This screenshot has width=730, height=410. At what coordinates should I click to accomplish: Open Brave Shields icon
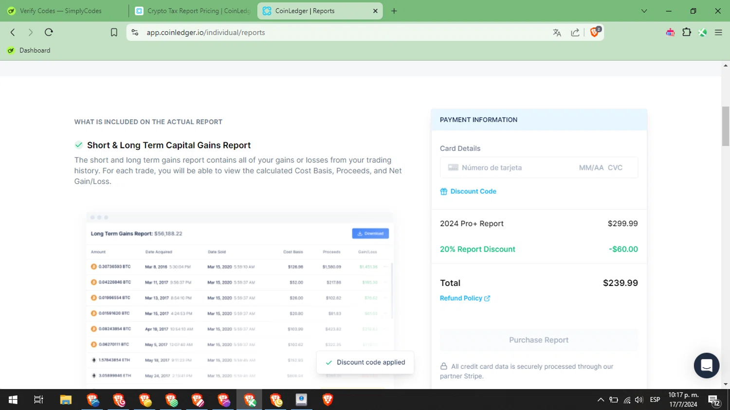click(x=595, y=32)
